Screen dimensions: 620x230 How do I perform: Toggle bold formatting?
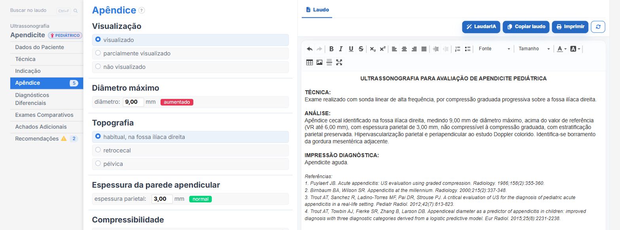pyautogui.click(x=331, y=49)
